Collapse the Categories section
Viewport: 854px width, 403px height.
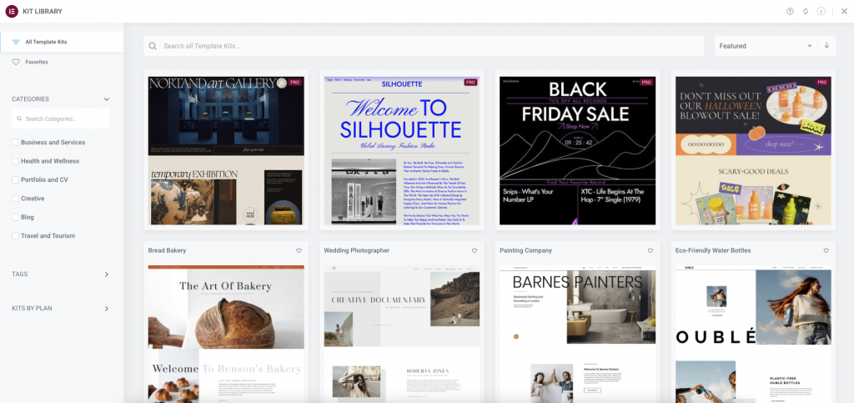point(106,99)
